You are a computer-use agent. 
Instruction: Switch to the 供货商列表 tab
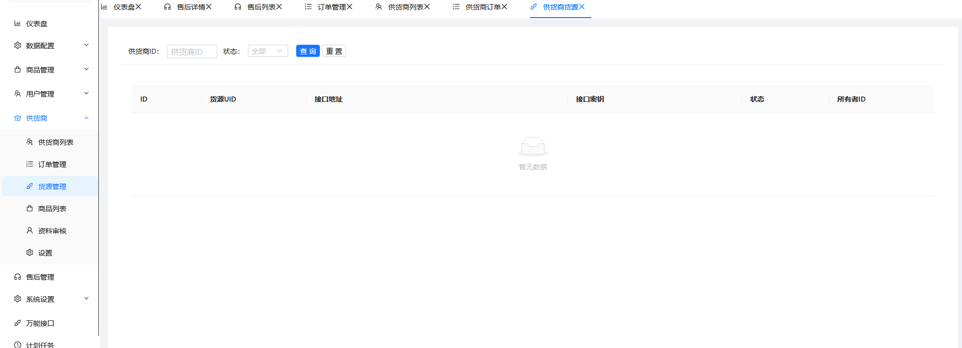pyautogui.click(x=405, y=7)
